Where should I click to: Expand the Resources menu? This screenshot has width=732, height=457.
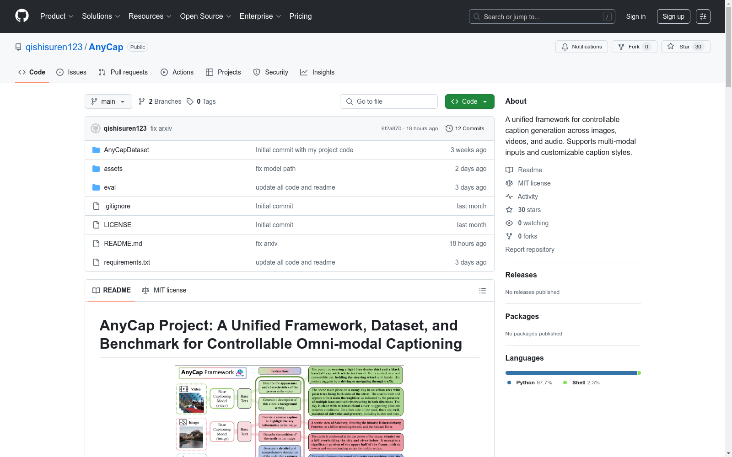click(150, 16)
